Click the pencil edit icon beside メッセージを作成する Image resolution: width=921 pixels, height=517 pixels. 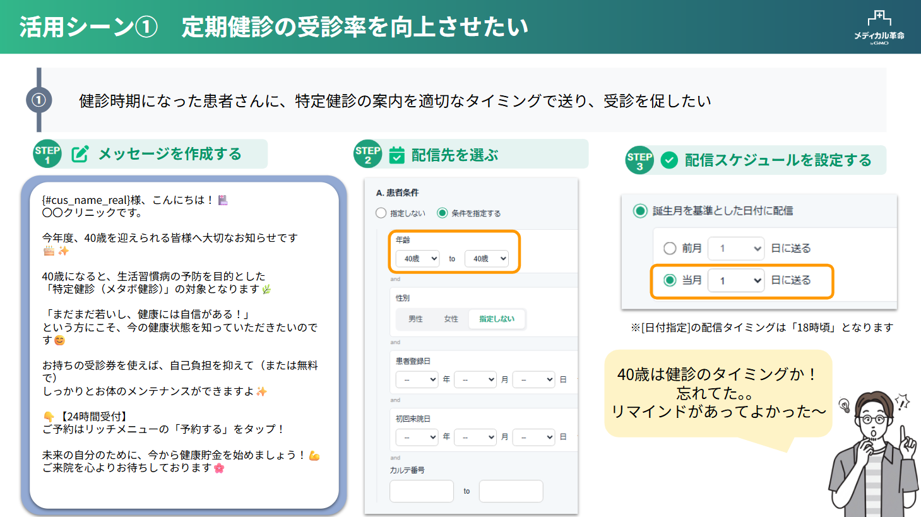(80, 154)
